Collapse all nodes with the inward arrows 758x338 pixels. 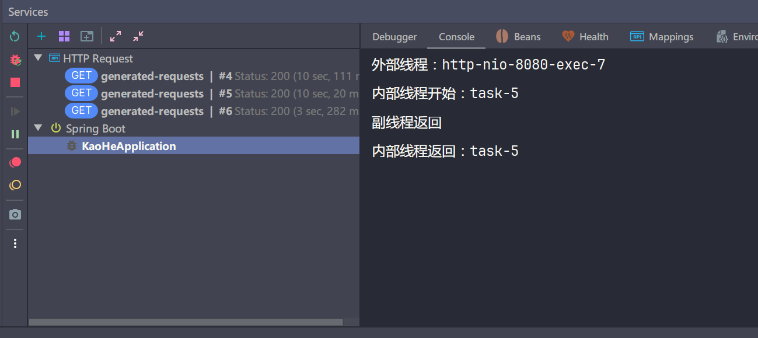pyautogui.click(x=138, y=36)
